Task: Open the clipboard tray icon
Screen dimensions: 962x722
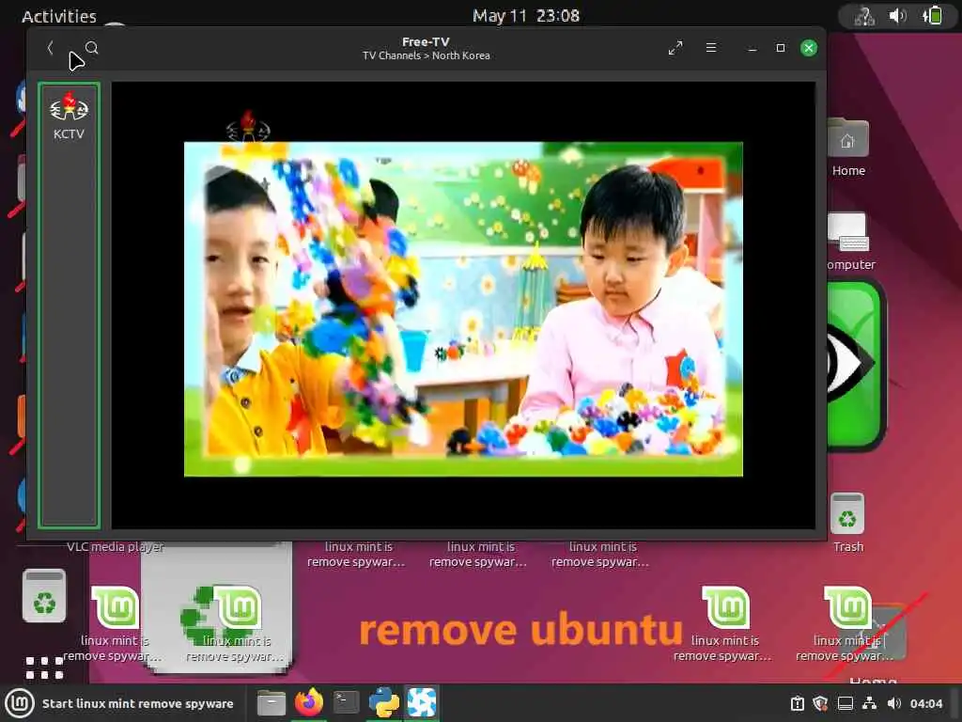Action: 797,703
